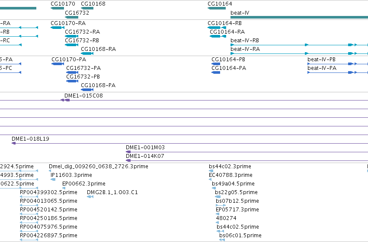Select transcript CG10164-RA

[x=218, y=36]
